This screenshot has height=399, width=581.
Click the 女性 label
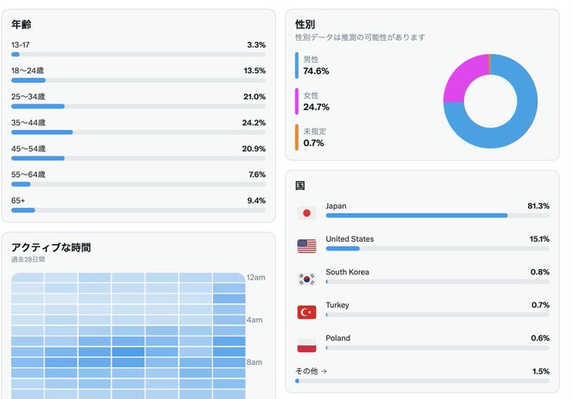[x=311, y=96]
